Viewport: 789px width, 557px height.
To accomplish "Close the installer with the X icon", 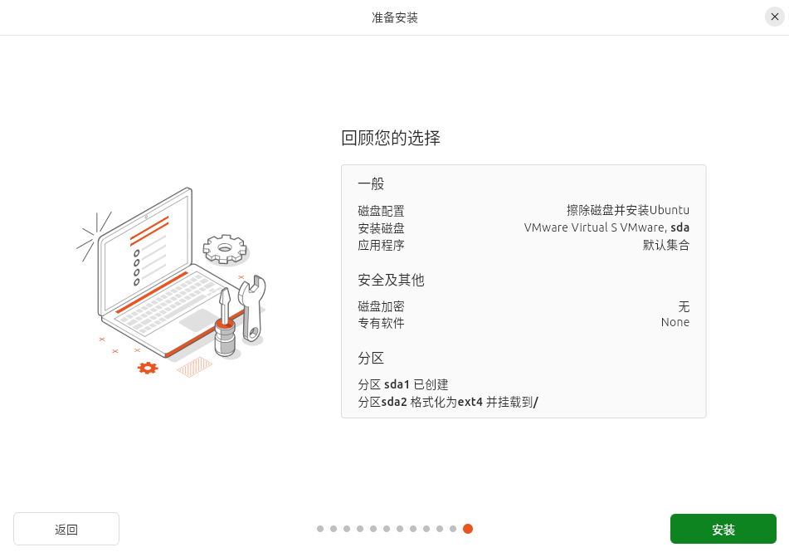I will 774,17.
